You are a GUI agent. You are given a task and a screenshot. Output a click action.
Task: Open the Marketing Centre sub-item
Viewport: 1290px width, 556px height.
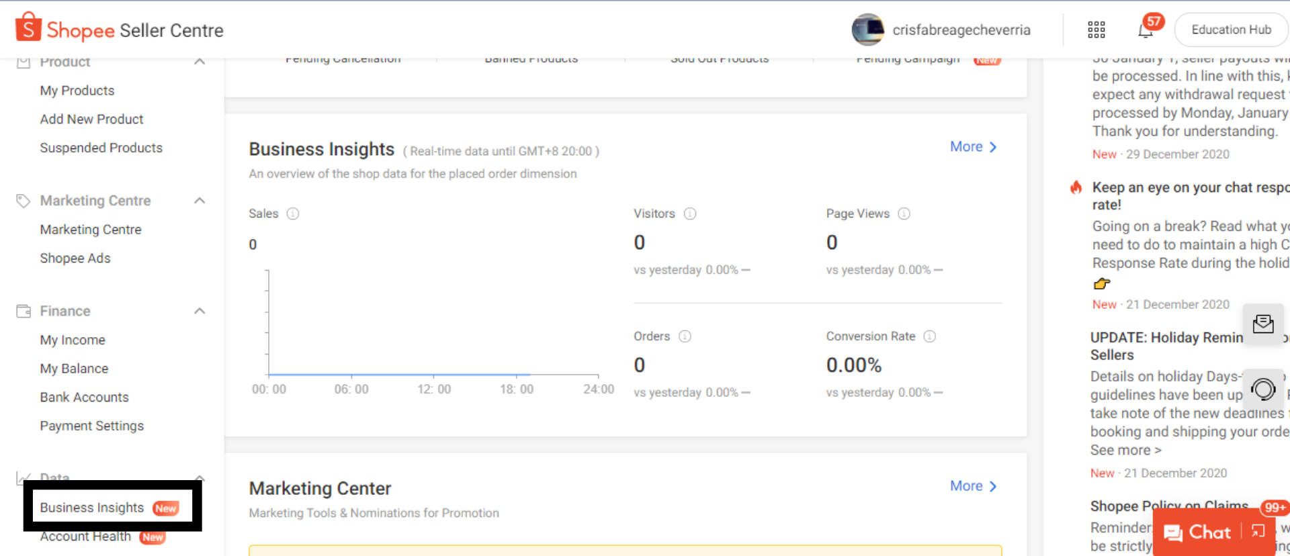(91, 230)
